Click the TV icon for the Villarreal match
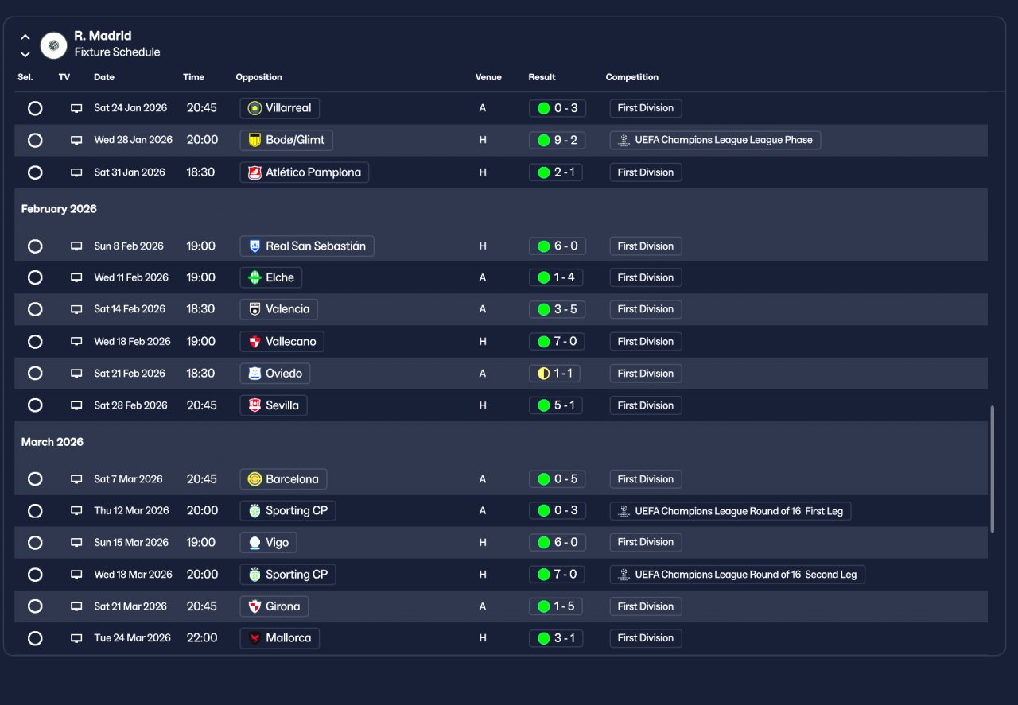The width and height of the screenshot is (1018, 705). click(x=76, y=108)
